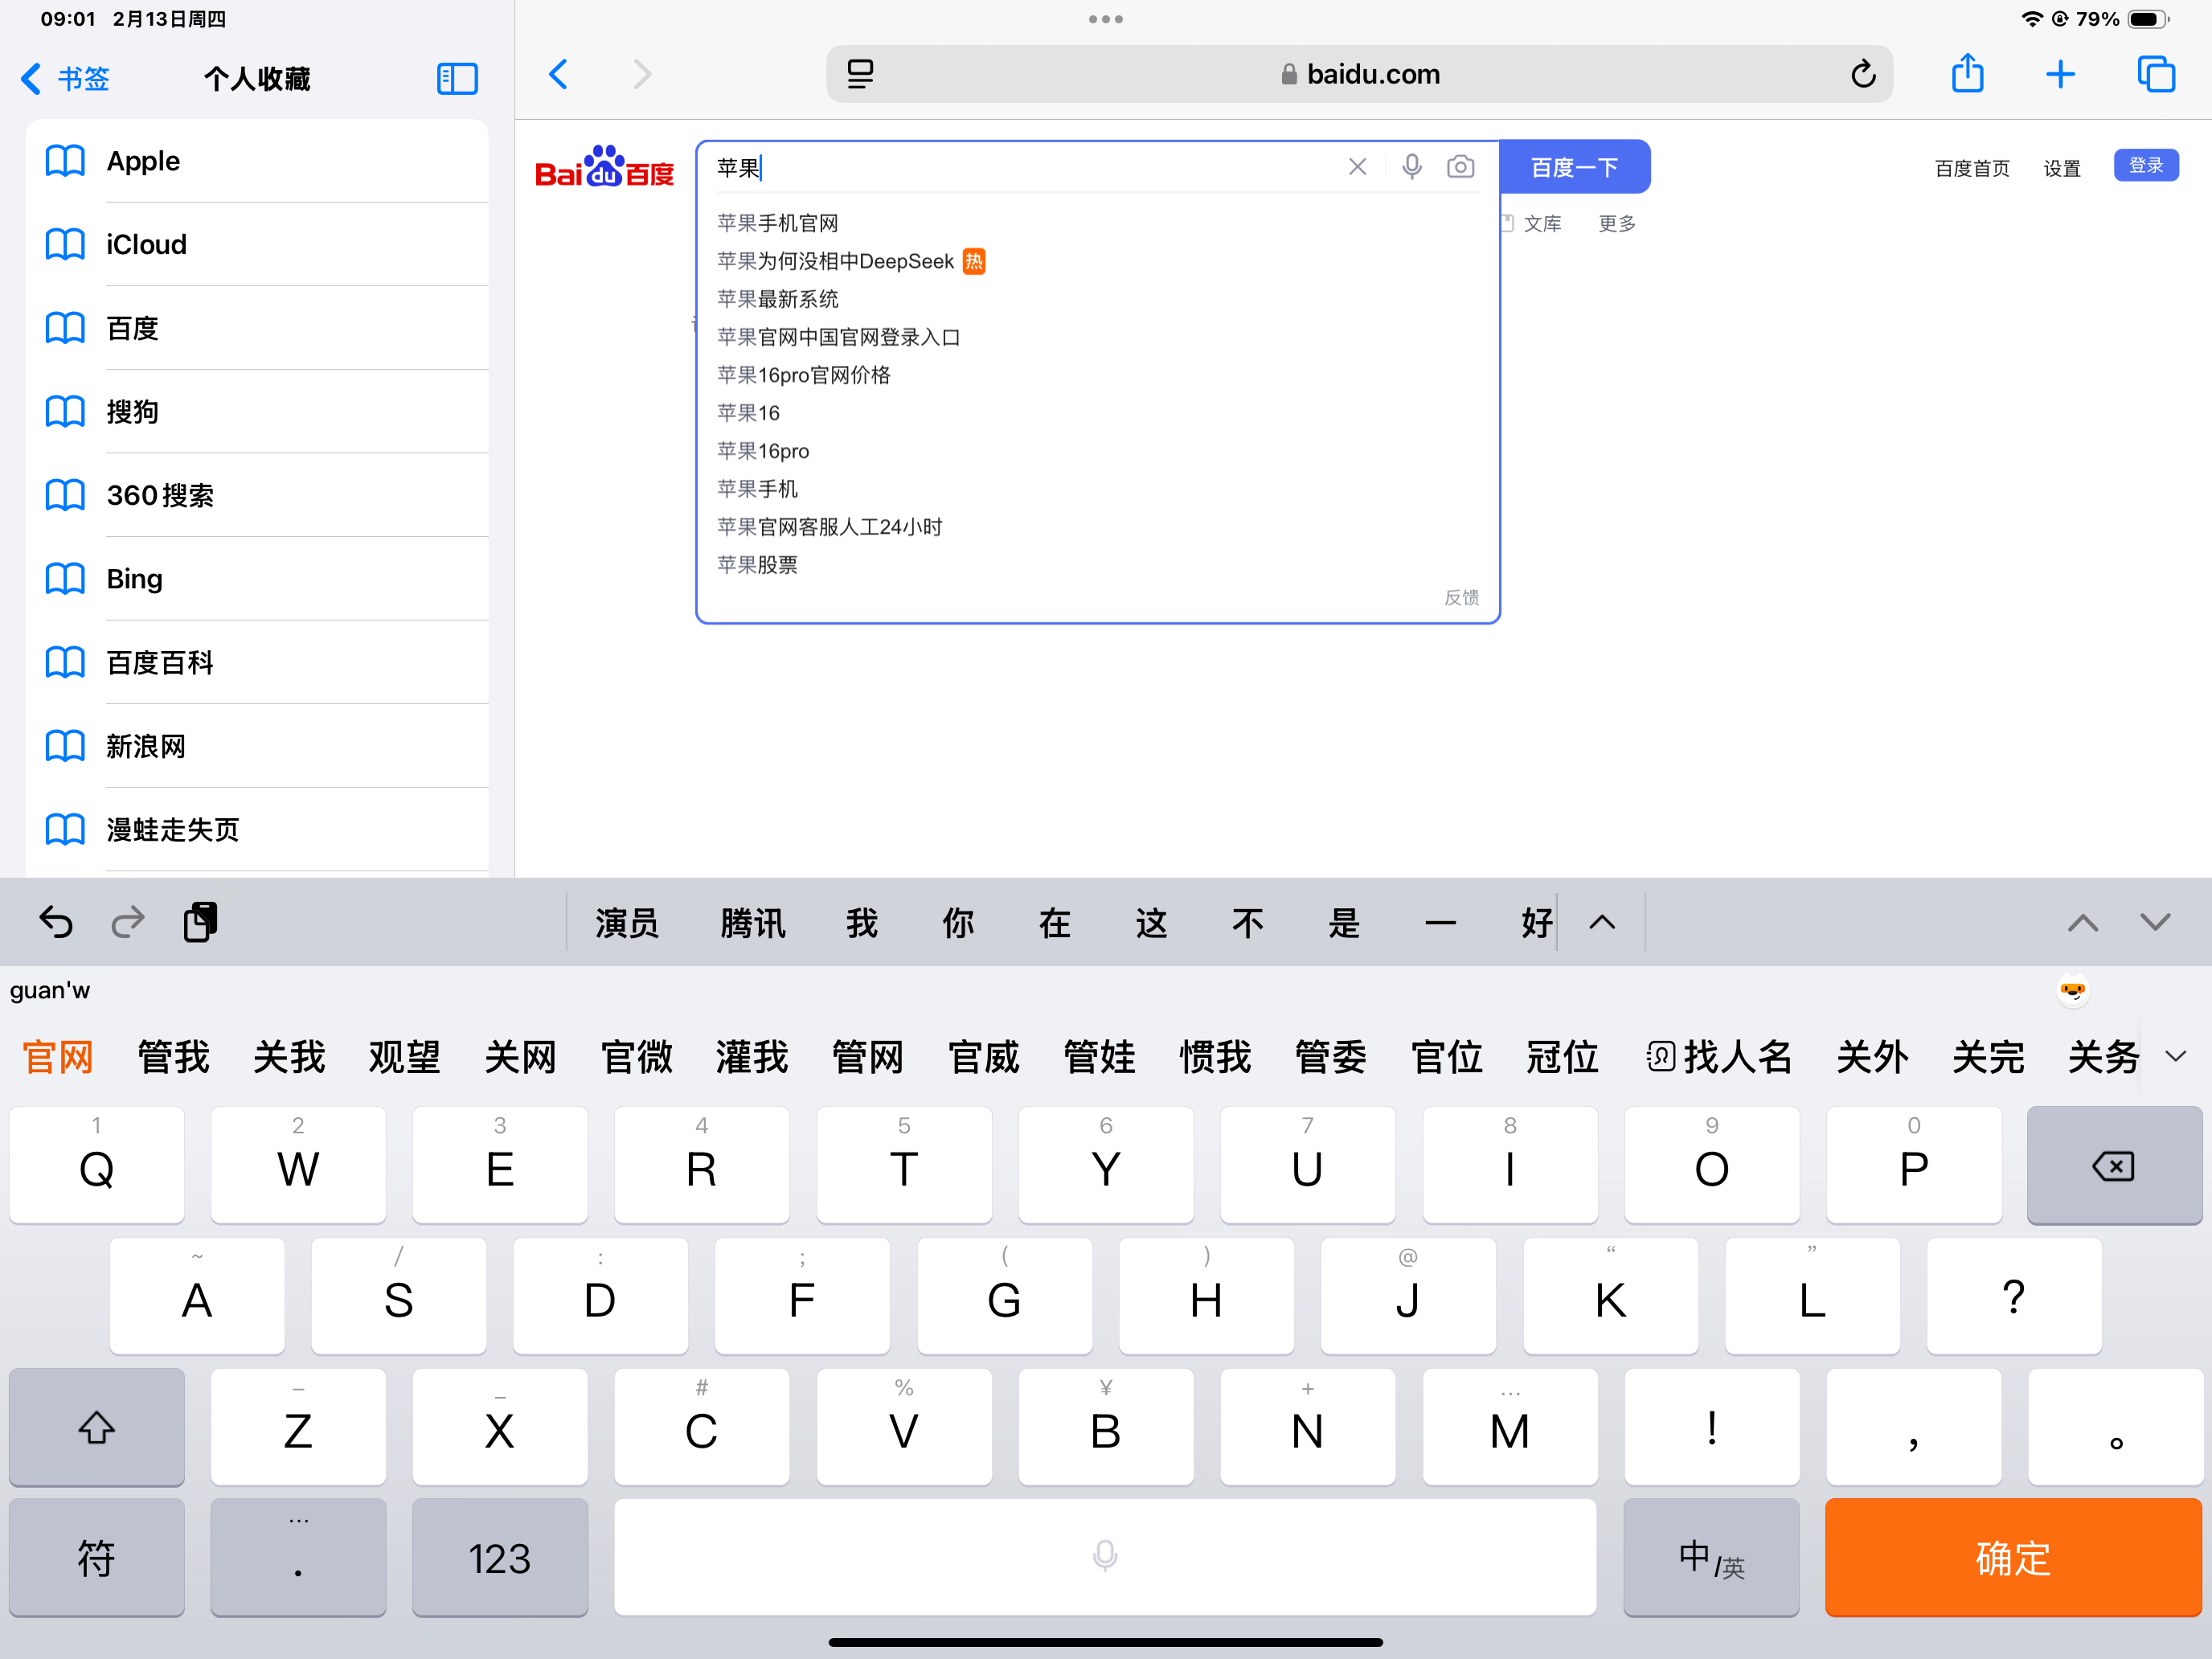The width and height of the screenshot is (2212, 1659).
Task: Tap the keyboard clipboard paste icon
Action: (x=200, y=922)
